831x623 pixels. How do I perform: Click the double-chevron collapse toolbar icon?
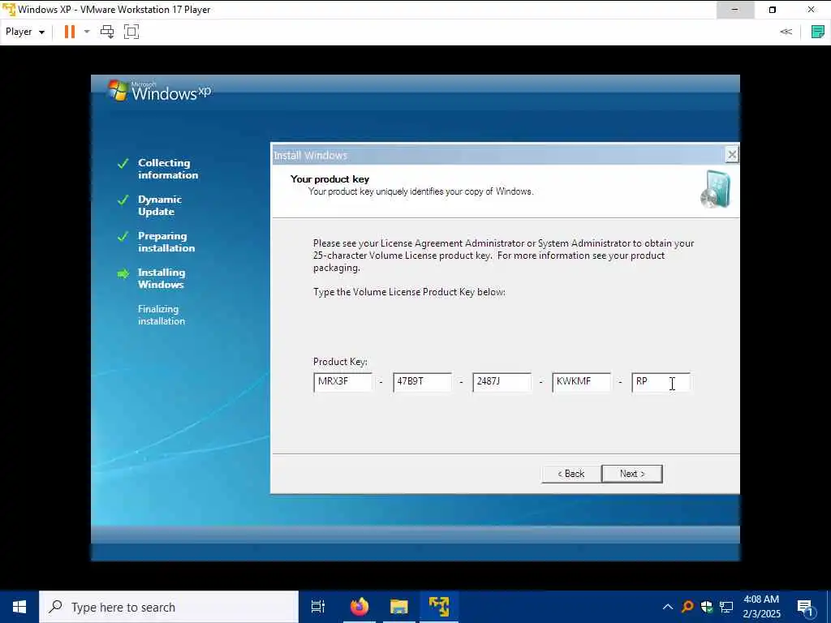pos(786,32)
